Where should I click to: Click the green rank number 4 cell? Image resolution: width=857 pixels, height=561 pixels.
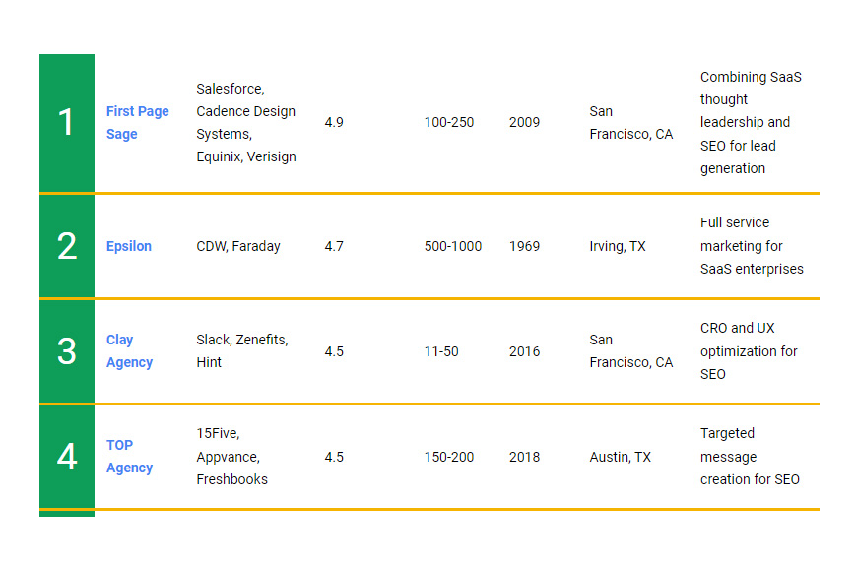tap(67, 457)
